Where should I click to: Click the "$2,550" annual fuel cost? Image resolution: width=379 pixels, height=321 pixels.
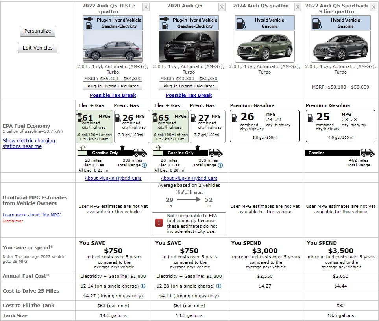point(265,276)
